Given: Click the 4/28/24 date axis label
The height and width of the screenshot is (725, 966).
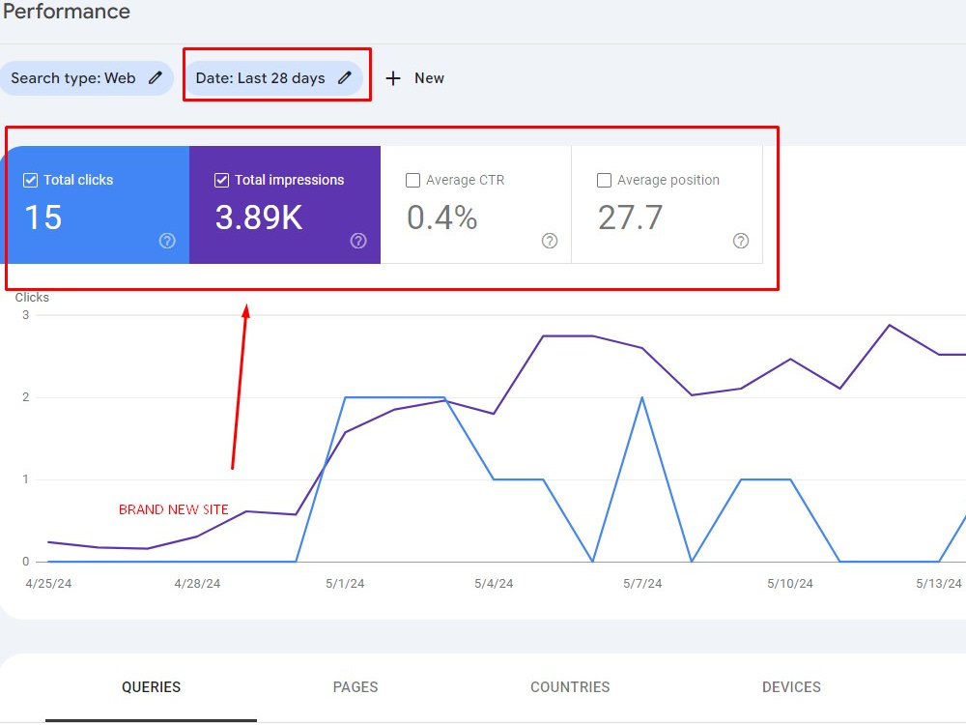Looking at the screenshot, I should coord(197,583).
